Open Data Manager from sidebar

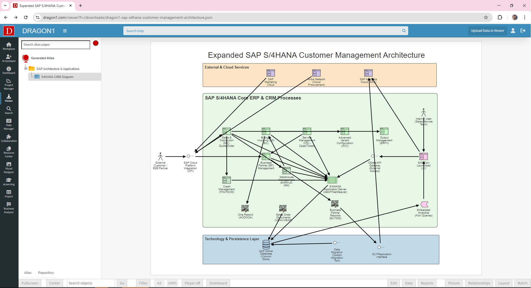coord(9,124)
